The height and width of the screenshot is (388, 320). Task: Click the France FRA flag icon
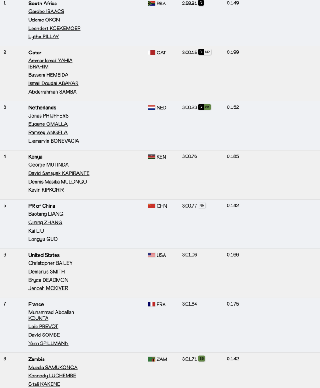[151, 304]
